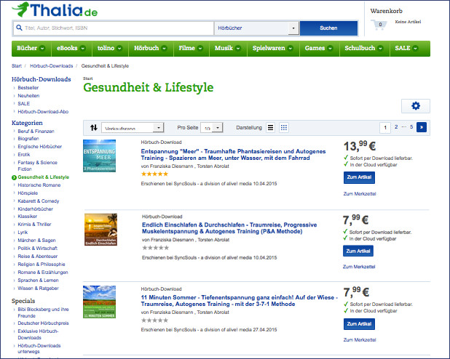Viewport: 450px width, 359px height.
Task: Expand the Bücher menu
Action: coord(31,48)
